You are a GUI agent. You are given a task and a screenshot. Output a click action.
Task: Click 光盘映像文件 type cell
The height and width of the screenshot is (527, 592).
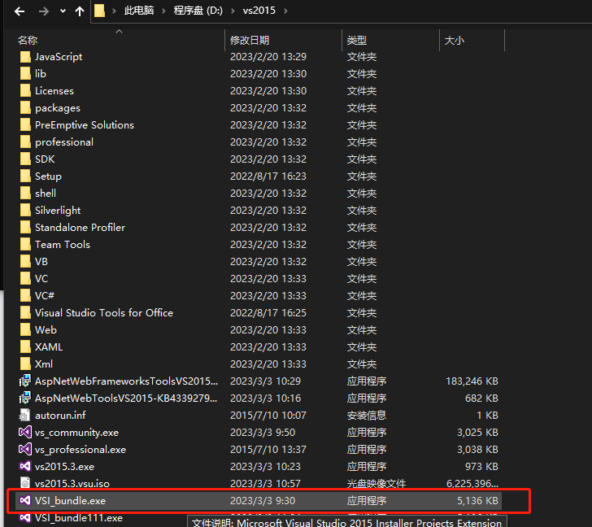(377, 484)
